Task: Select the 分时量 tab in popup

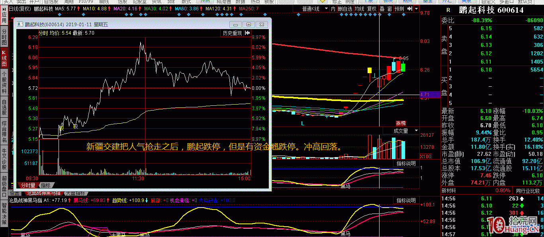Action: click(x=28, y=185)
